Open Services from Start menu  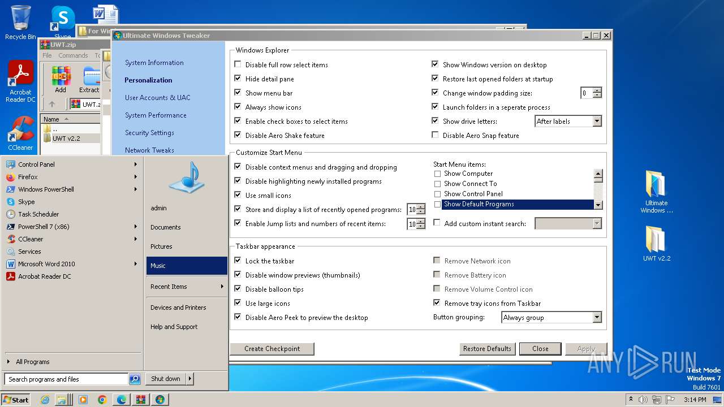pyautogui.click(x=72, y=252)
